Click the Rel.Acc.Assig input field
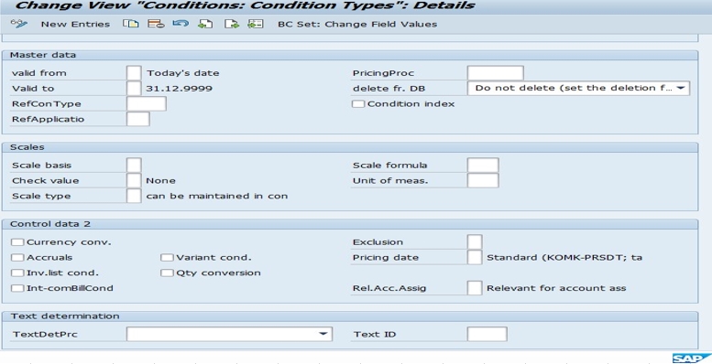Image resolution: width=712 pixels, height=364 pixels. tap(475, 288)
